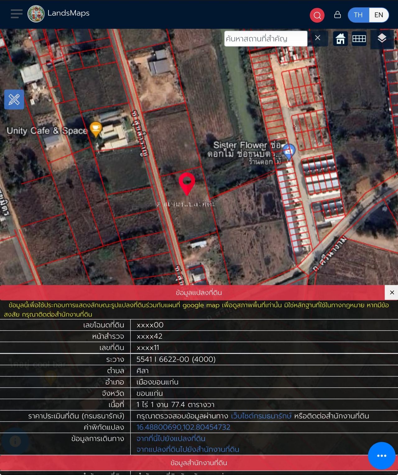
Task: Type in the ค้นหาสถานที่สำคัญ search box
Action: [x=265, y=39]
